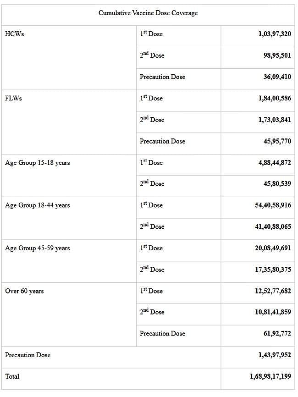Select the Age Group 45-59 years label
298x397 pixels.
(x=38, y=248)
